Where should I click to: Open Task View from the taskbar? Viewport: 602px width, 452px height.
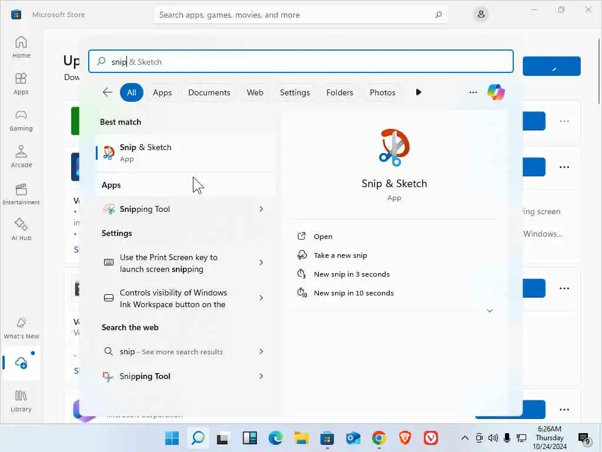coord(223,438)
